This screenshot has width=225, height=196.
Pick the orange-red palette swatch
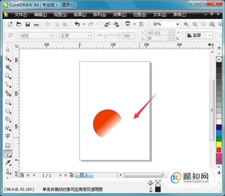(x=219, y=150)
